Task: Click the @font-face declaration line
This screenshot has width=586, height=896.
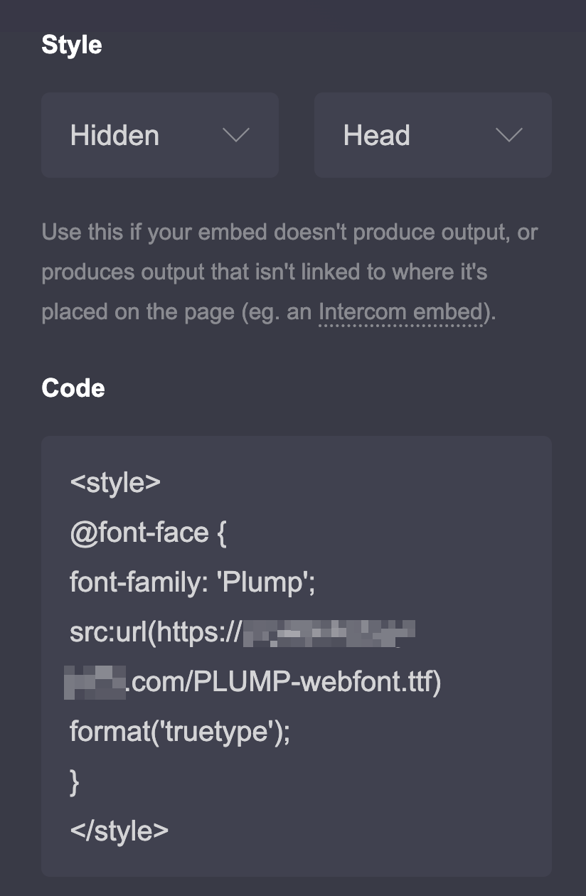Action: [148, 532]
